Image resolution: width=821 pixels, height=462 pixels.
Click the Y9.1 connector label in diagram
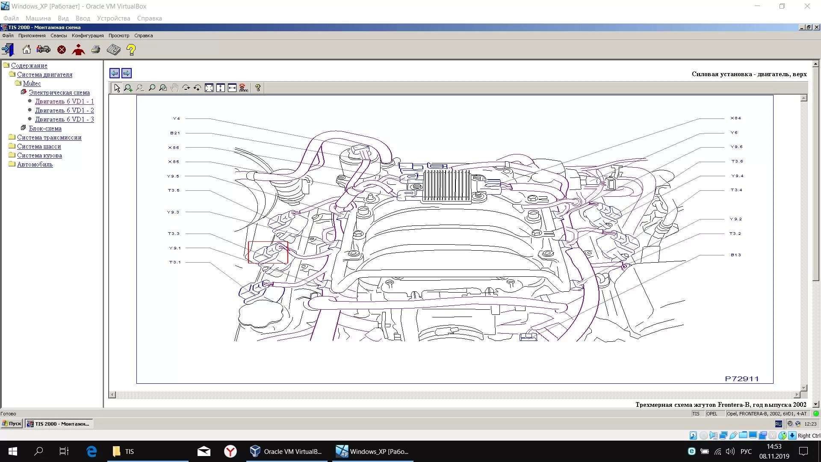point(175,248)
